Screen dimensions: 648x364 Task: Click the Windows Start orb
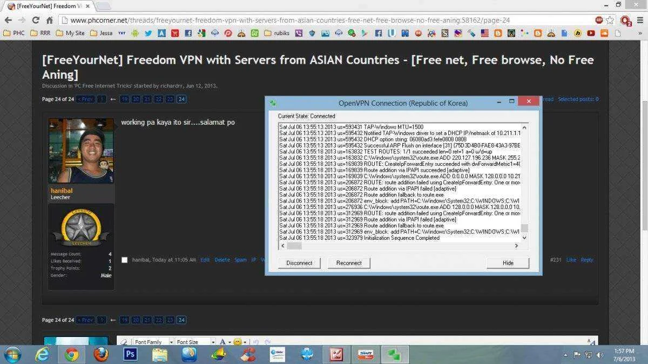point(12,354)
